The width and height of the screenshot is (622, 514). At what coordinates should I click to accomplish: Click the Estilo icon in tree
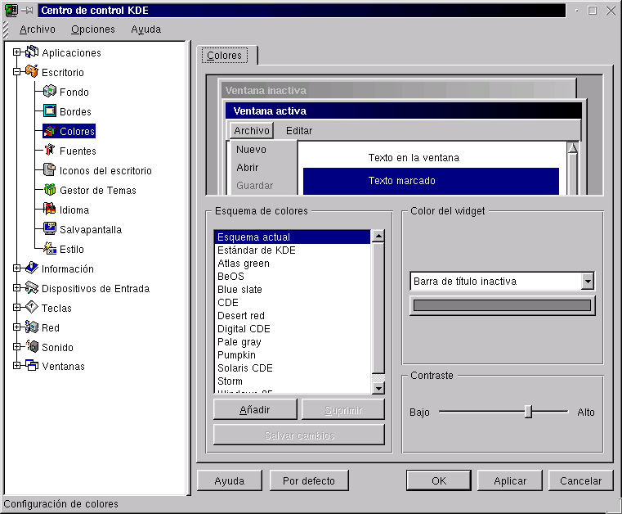pos(49,249)
